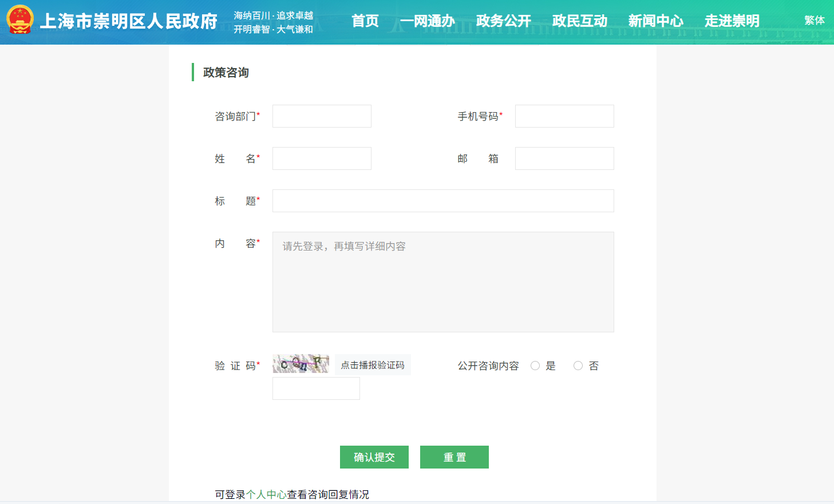This screenshot has height=504, width=834.
Task: Click 点击播报验证码 audio captcha button
Action: click(373, 365)
